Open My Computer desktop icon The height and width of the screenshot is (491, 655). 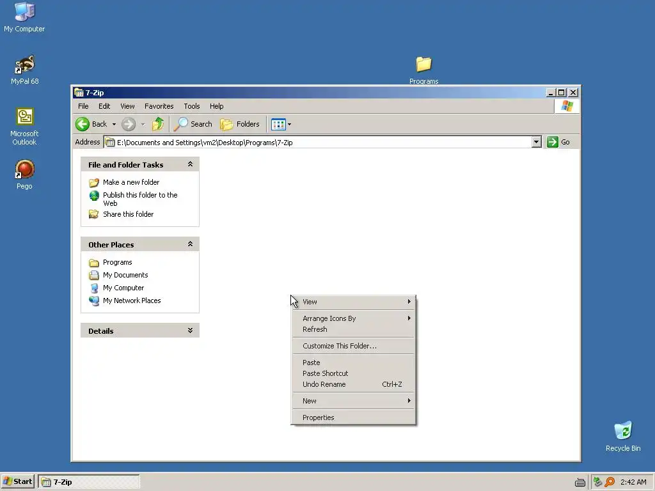click(x=24, y=17)
